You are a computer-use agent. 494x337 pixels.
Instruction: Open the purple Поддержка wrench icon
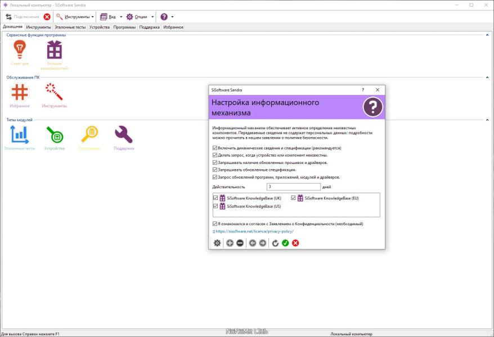[x=124, y=135]
